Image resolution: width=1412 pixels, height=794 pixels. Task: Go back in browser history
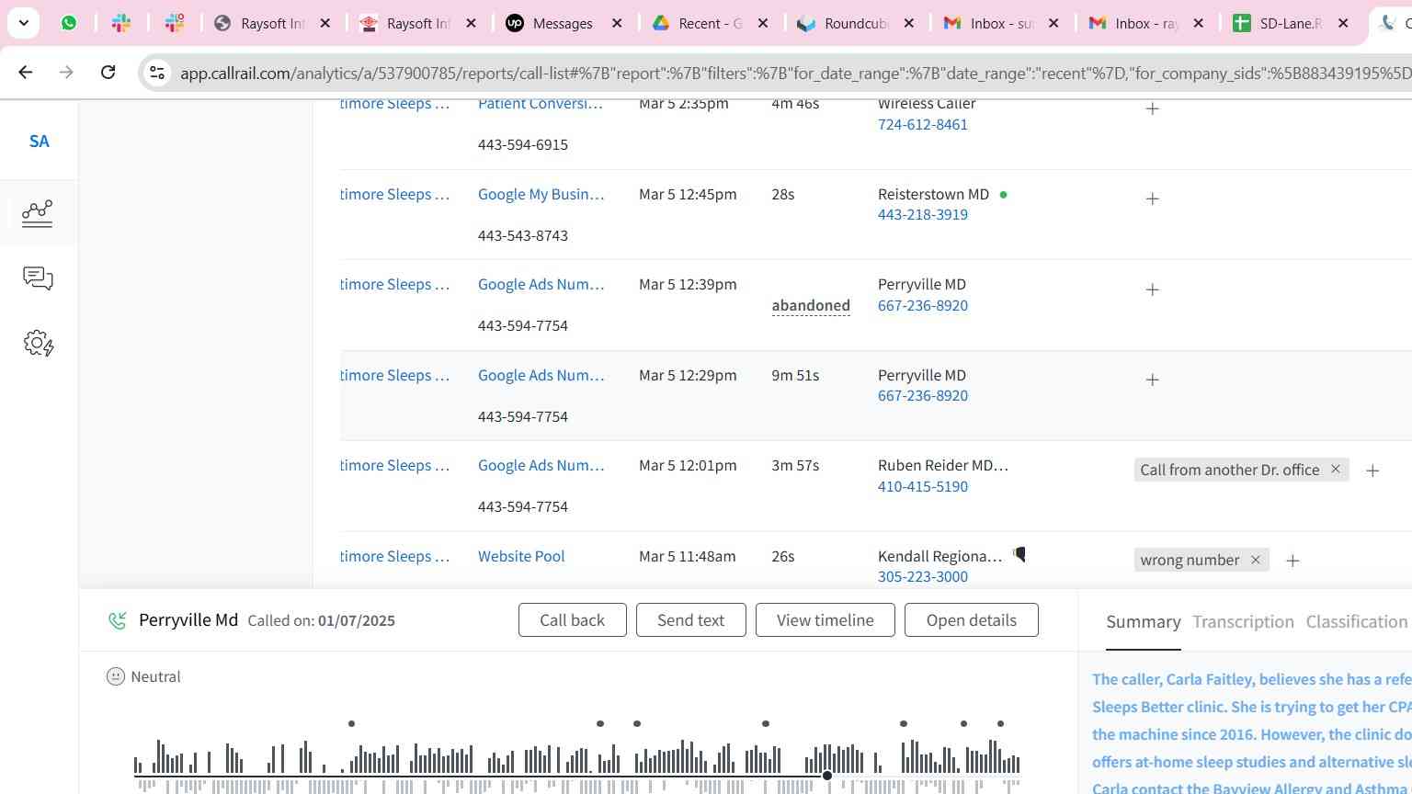pos(26,72)
